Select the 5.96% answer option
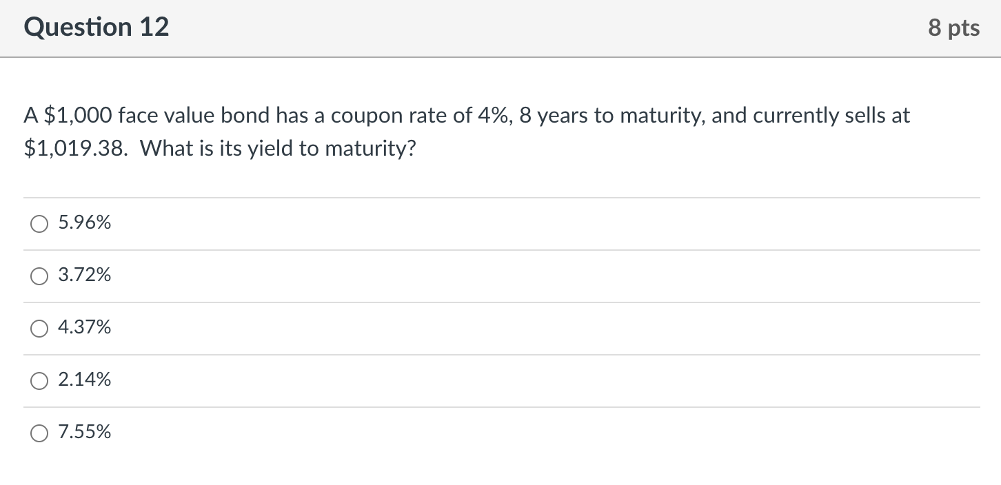Viewport: 1001px width, 485px height. click(x=39, y=223)
